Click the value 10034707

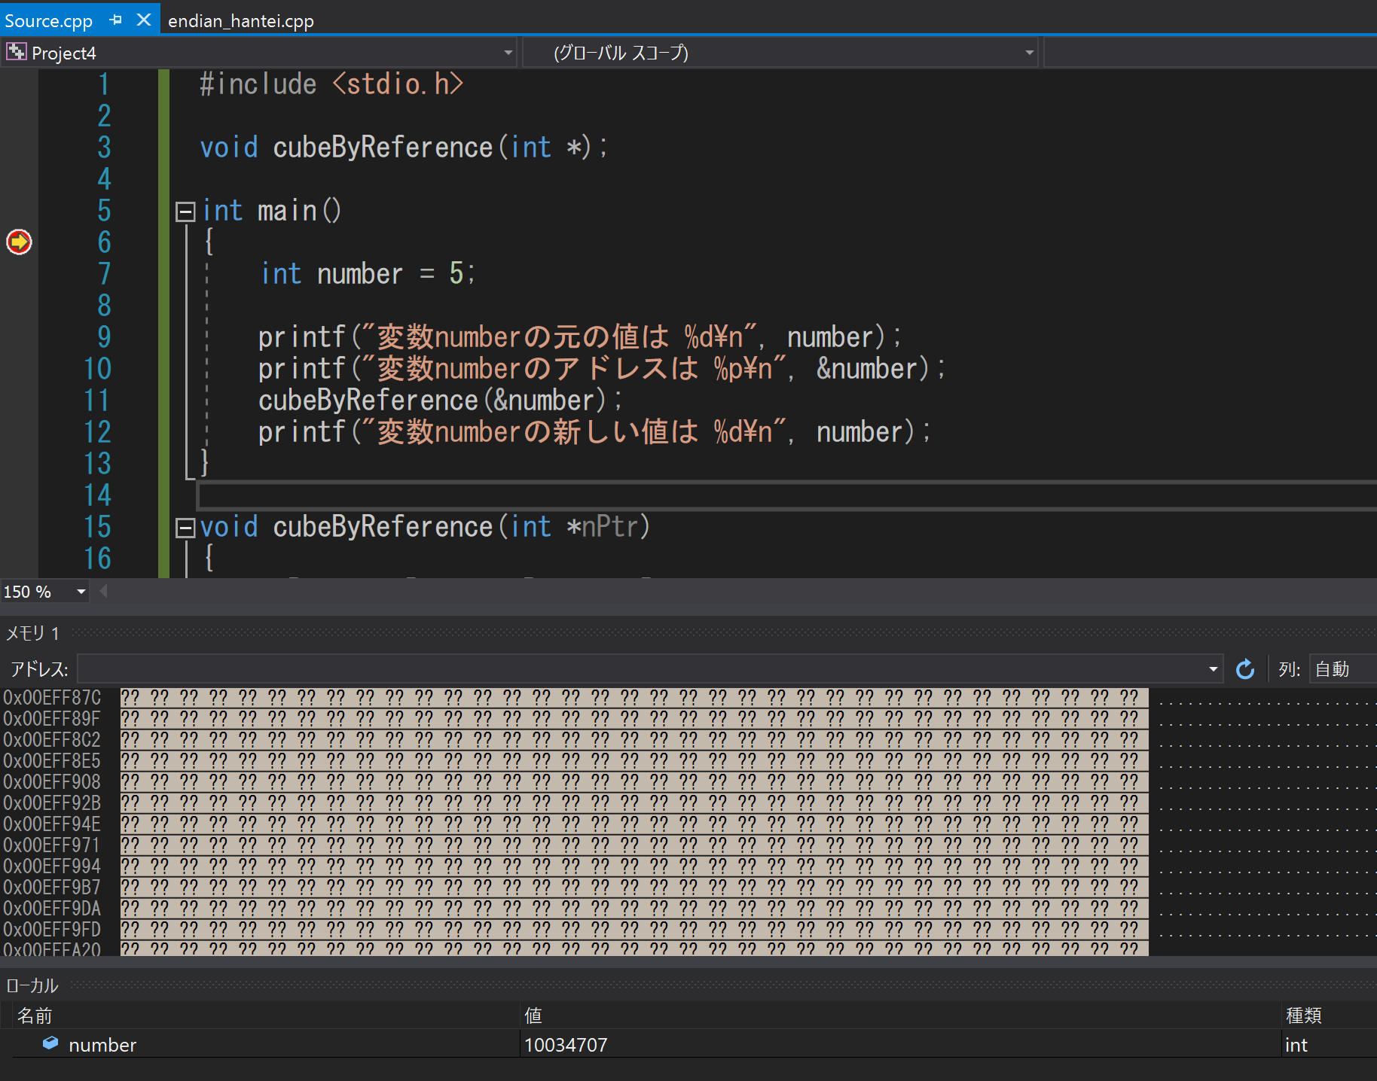tap(566, 1045)
